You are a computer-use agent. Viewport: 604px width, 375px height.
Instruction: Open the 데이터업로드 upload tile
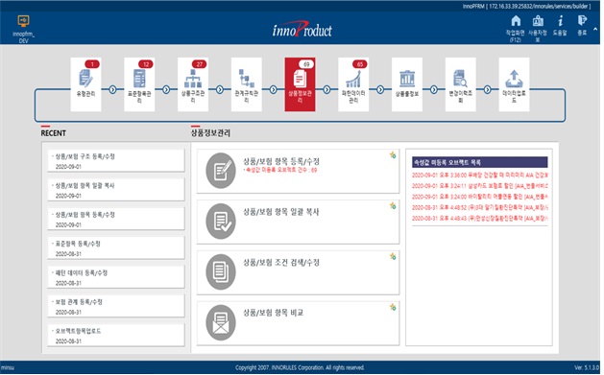pos(515,84)
